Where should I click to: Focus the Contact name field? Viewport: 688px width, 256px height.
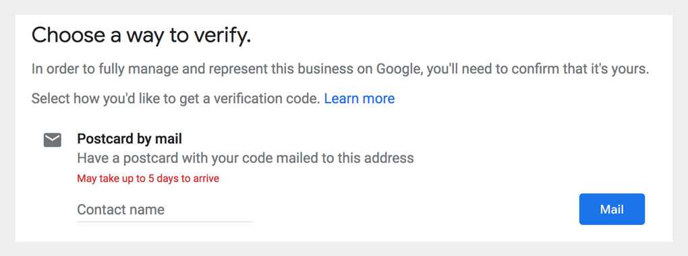point(165,210)
